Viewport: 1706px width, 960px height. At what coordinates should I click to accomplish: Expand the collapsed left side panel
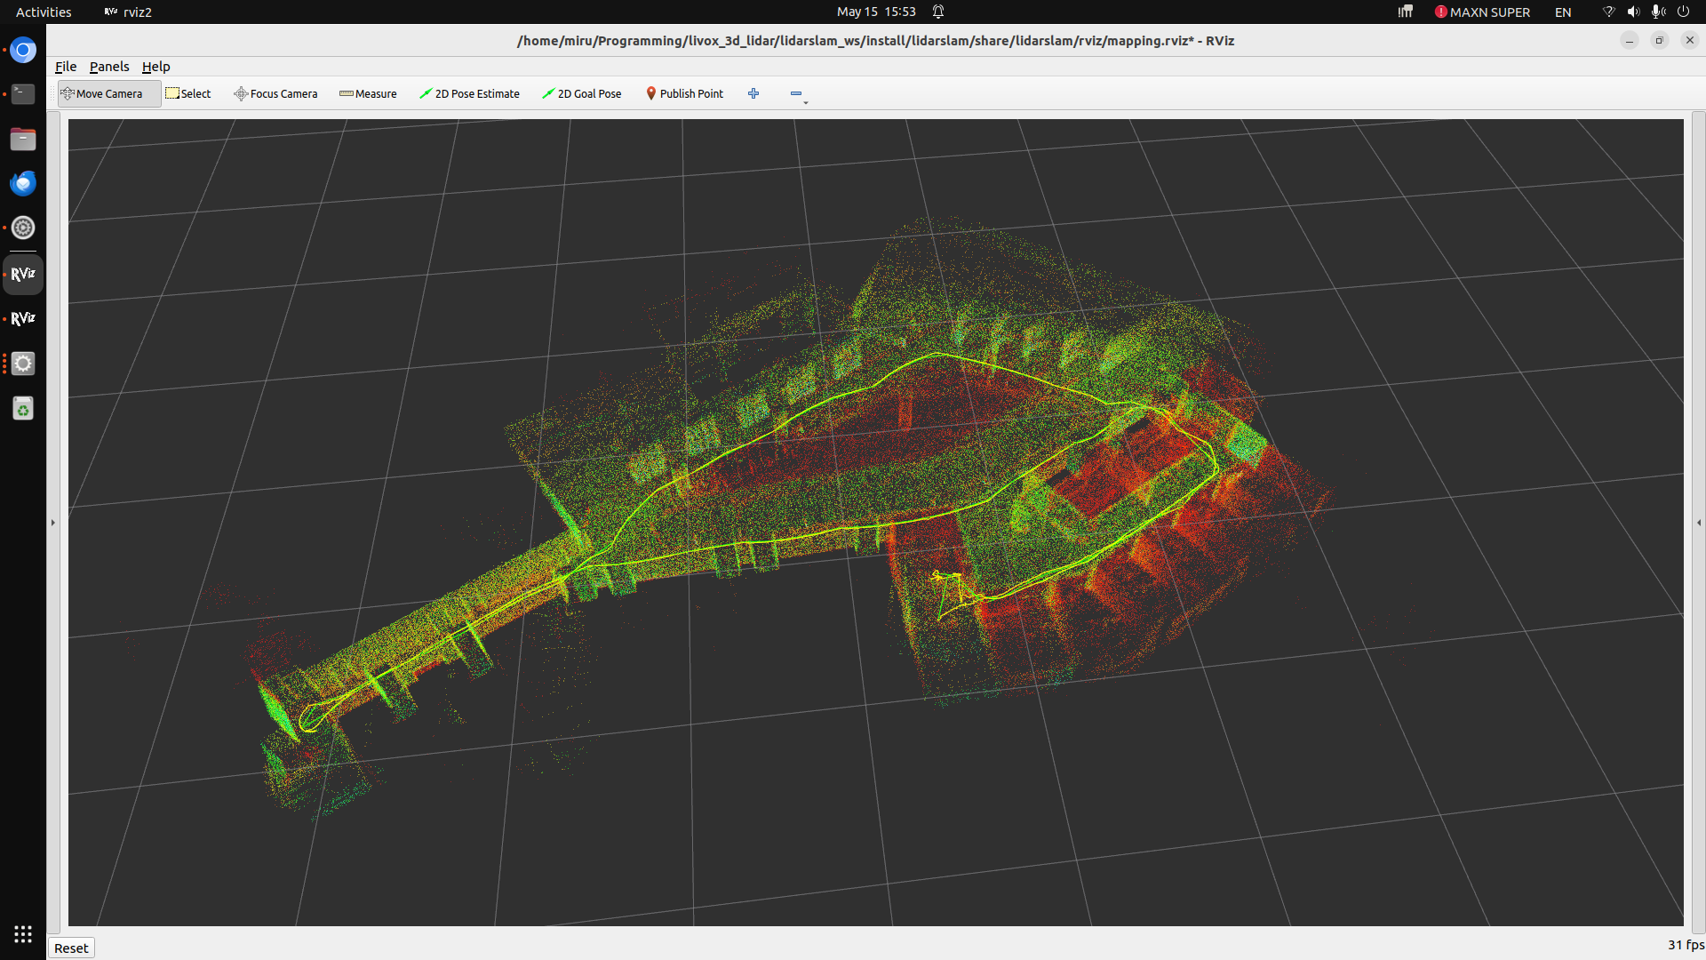click(53, 523)
